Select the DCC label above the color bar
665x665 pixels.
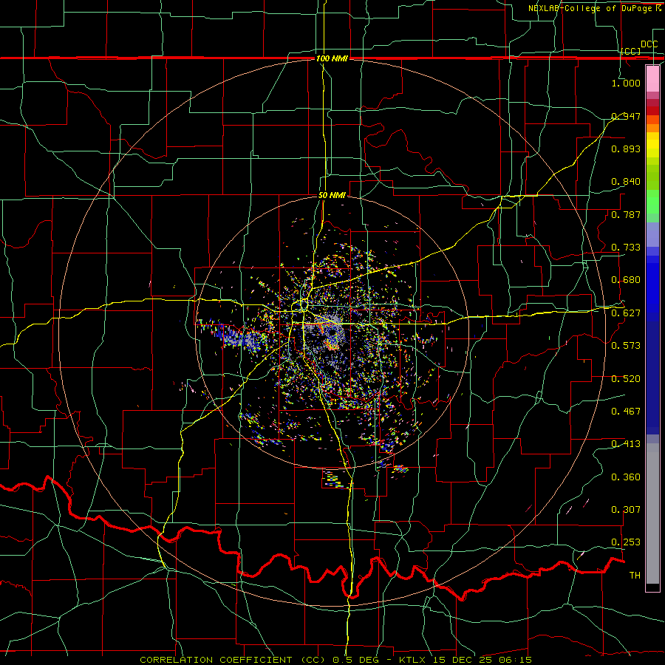point(649,44)
